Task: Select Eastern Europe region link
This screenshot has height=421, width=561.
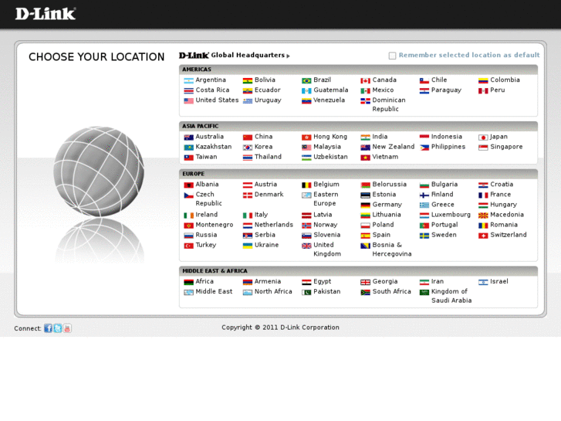Action: tap(326, 199)
